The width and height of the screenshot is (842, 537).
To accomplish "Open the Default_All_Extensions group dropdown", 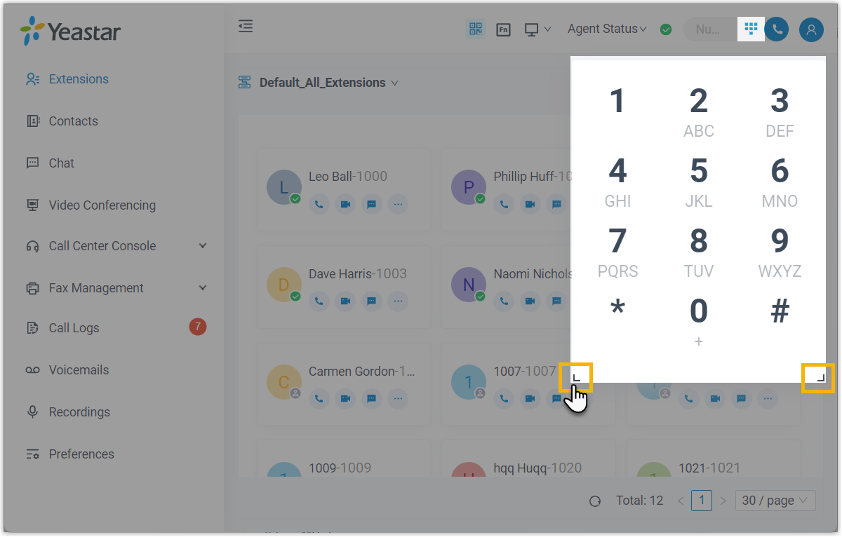I will coord(328,83).
